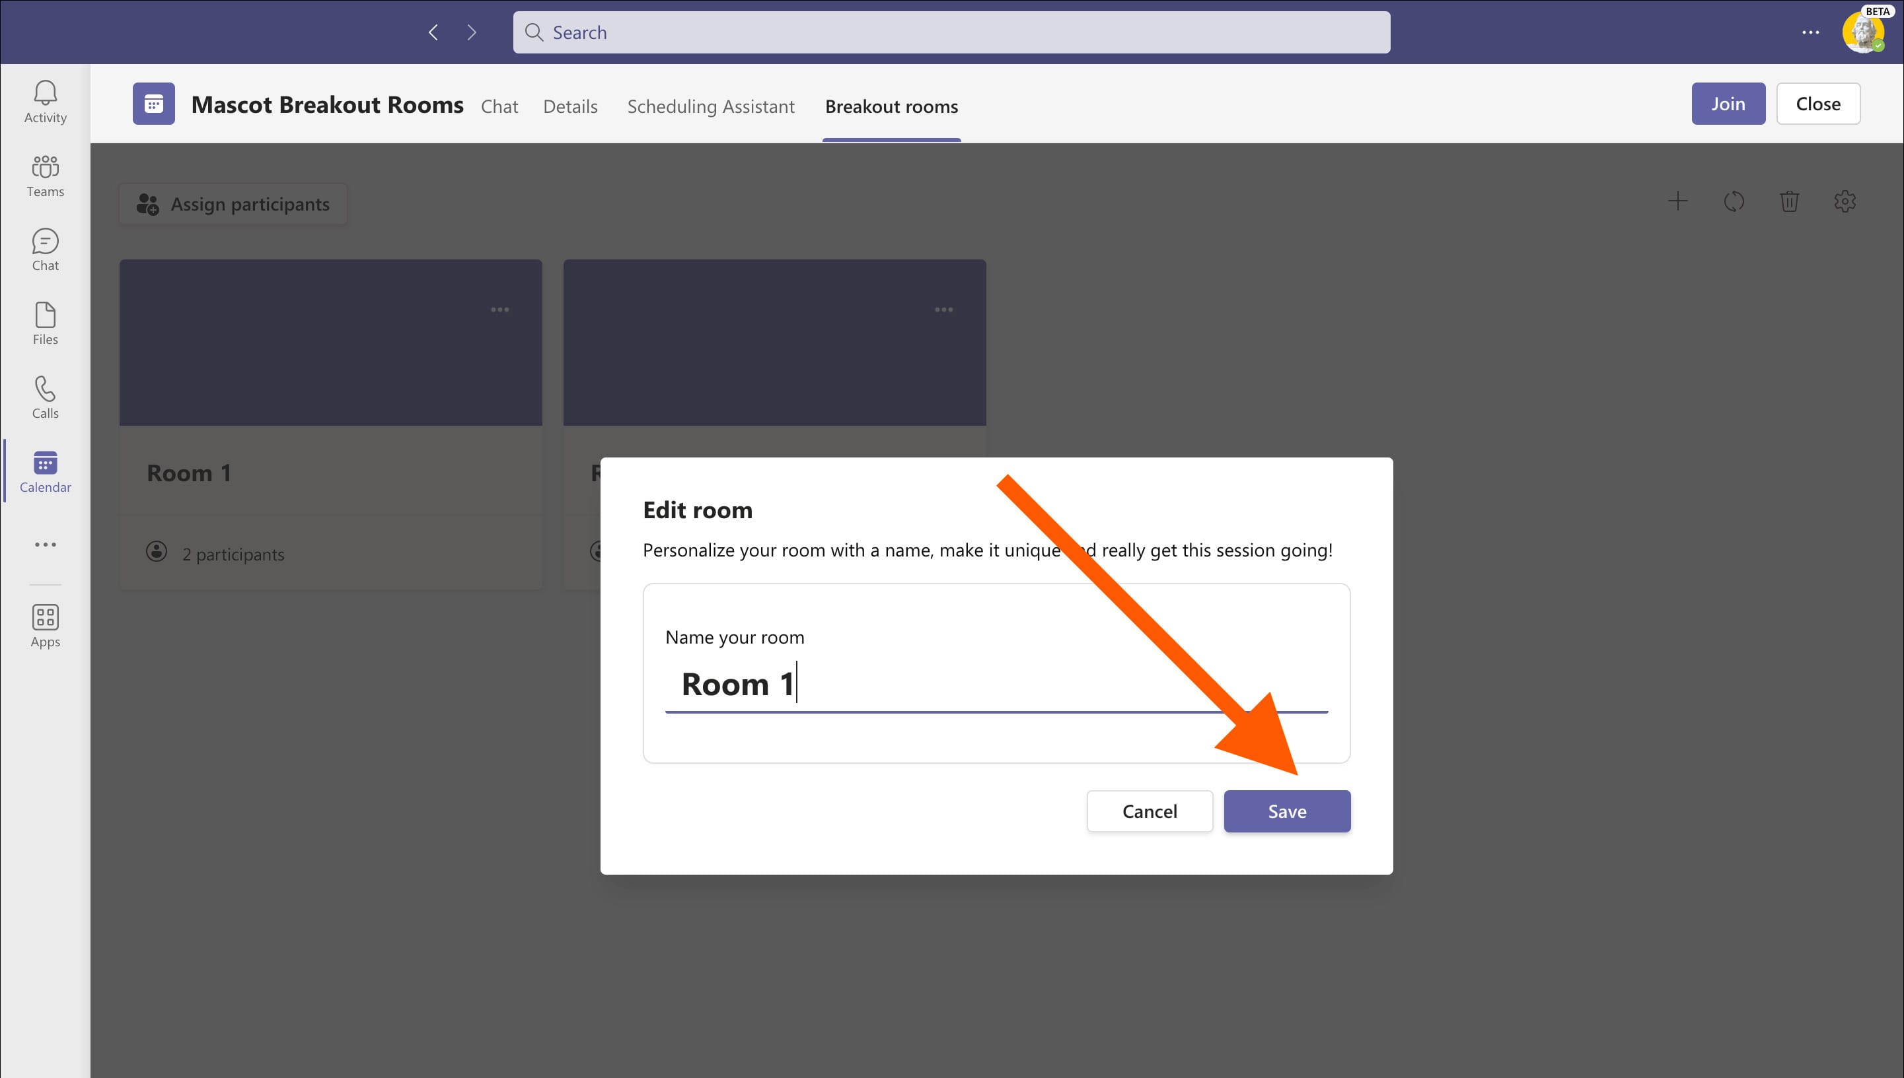Click the Name your room field

tap(996, 684)
